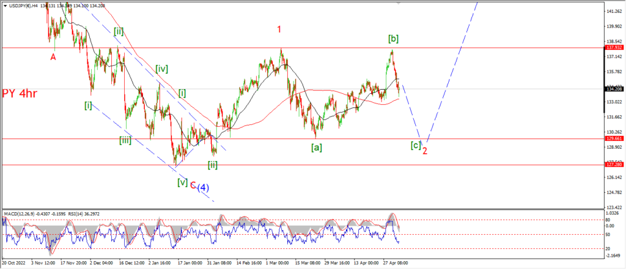Click the MACD(12,26,9) indicator label
The height and width of the screenshot is (269, 626).
click(x=24, y=212)
